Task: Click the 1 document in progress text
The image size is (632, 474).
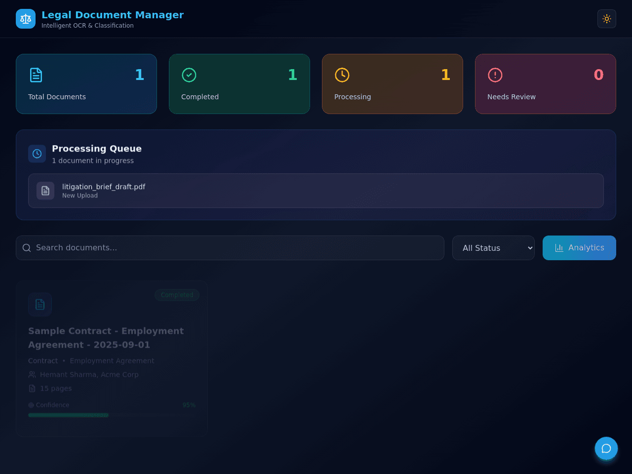Action: pos(93,160)
